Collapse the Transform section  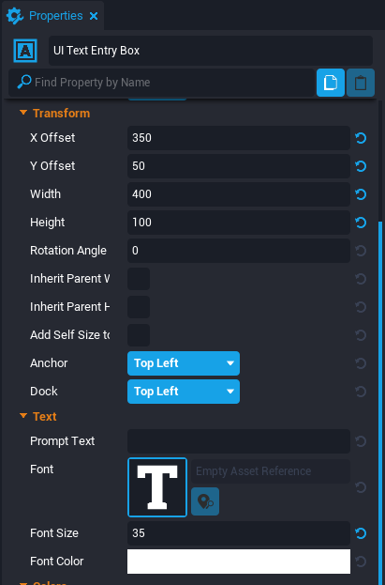[x=23, y=113]
